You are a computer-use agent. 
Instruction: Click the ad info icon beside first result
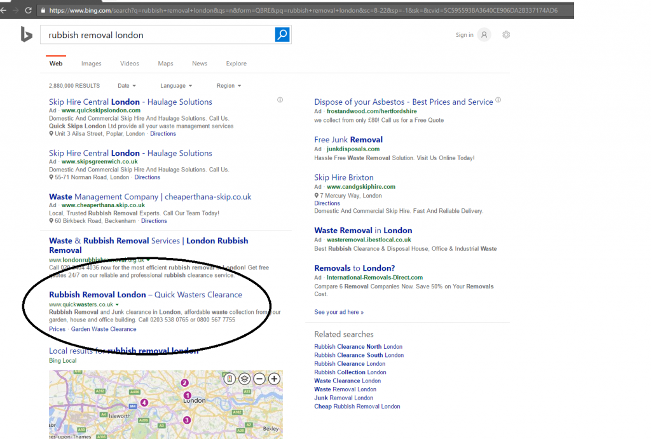[280, 100]
